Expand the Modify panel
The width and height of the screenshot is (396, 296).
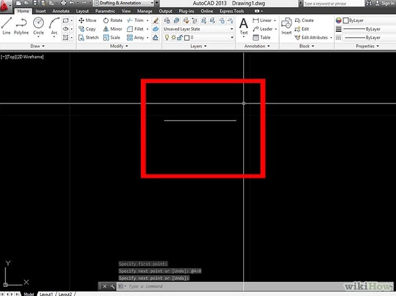[x=119, y=46]
